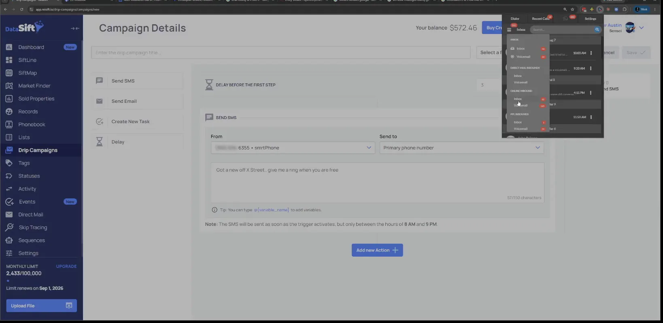Expand the From phone number dropdown
The height and width of the screenshot is (323, 663).
[369, 148]
